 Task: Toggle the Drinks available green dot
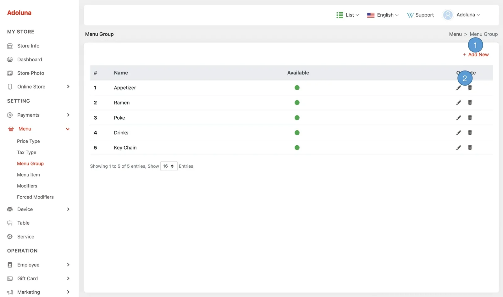[x=297, y=133]
